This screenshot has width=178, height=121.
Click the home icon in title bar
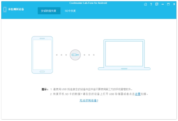coord(146,4)
